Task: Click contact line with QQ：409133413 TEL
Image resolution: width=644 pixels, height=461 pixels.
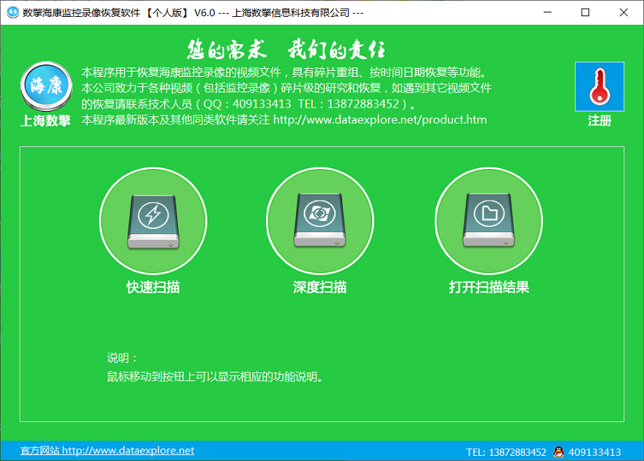Action: (249, 104)
